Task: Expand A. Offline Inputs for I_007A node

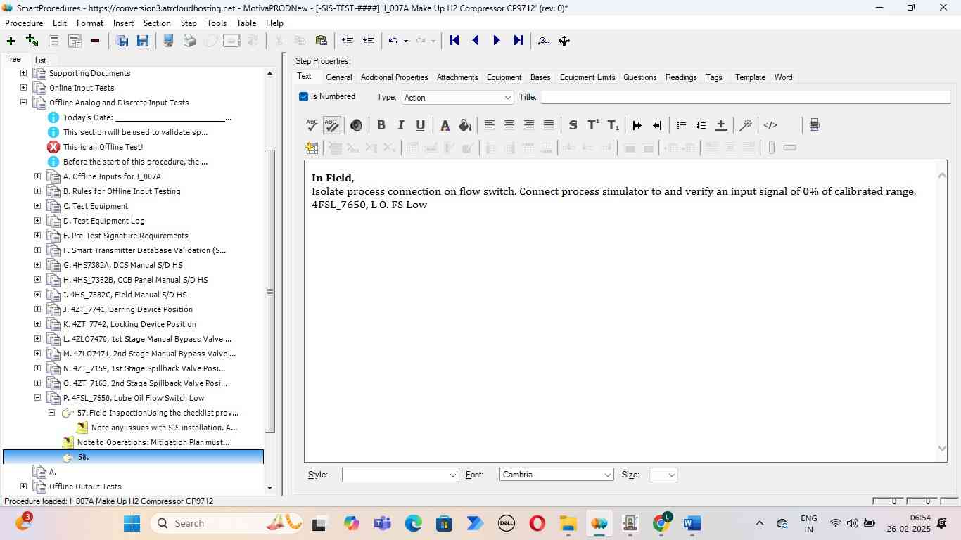Action: (37, 176)
